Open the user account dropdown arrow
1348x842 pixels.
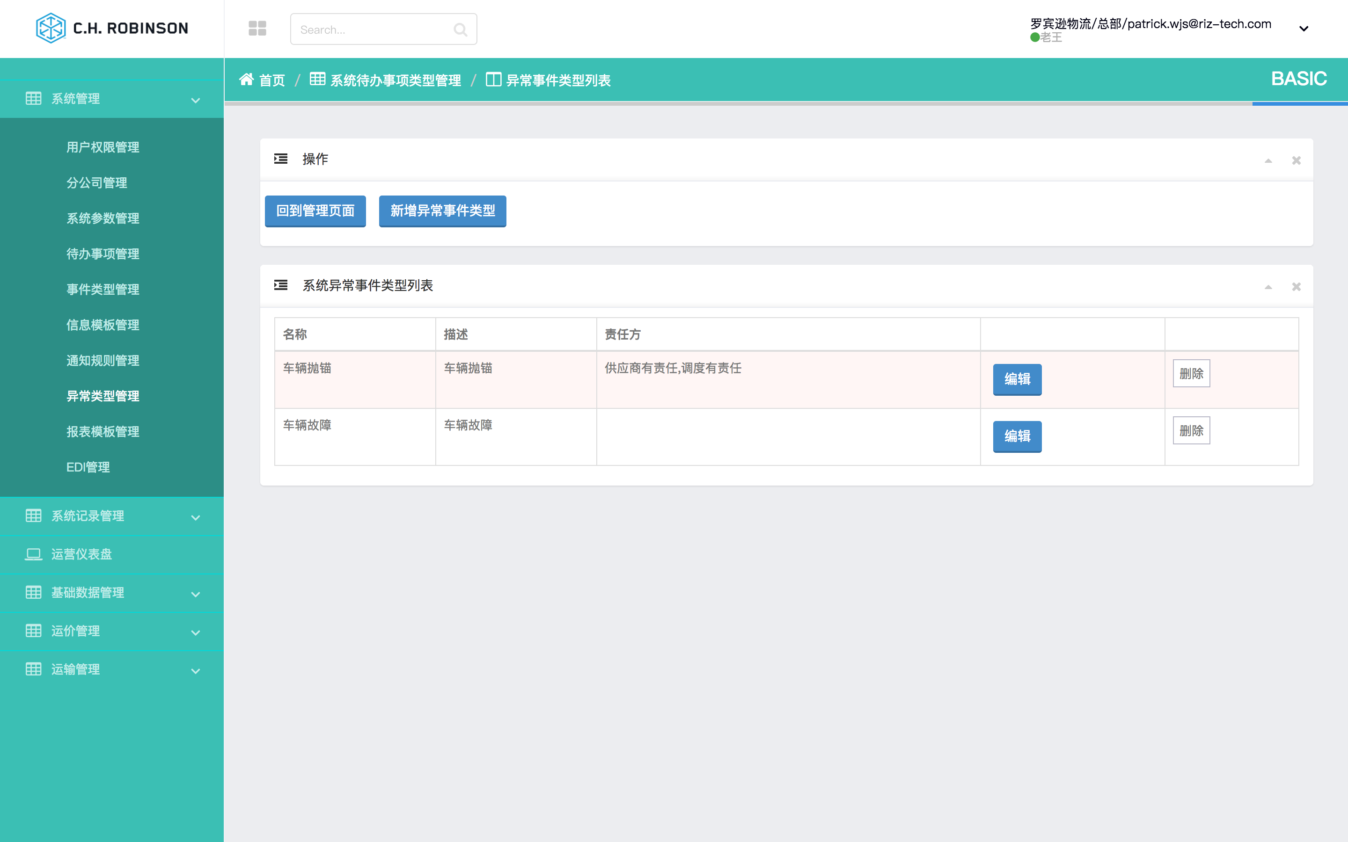(x=1304, y=29)
